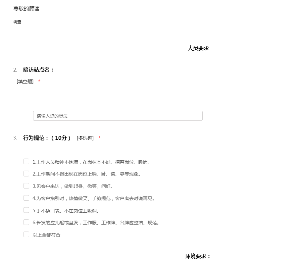Screen dimensions: 298x265
Task: Check option 1 工作人员精神不饱满
Action: 26,162
